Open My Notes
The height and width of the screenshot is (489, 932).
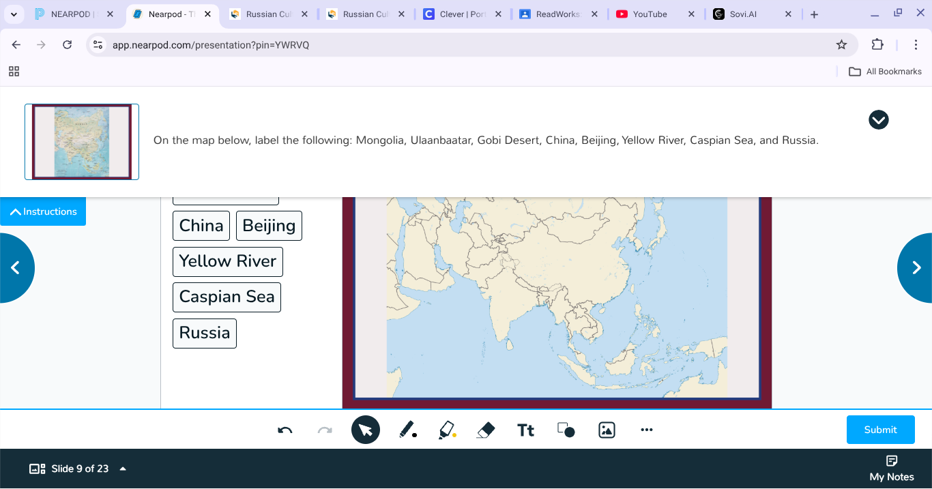pyautogui.click(x=891, y=469)
